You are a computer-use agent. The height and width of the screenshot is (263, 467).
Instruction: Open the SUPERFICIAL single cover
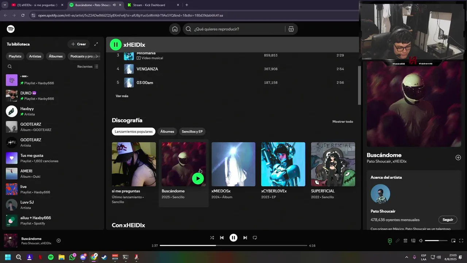(333, 164)
